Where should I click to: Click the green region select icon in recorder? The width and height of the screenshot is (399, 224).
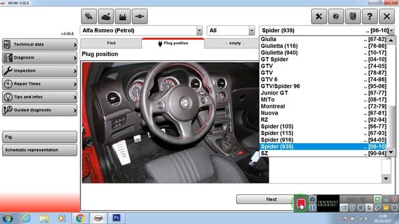pyautogui.click(x=378, y=199)
